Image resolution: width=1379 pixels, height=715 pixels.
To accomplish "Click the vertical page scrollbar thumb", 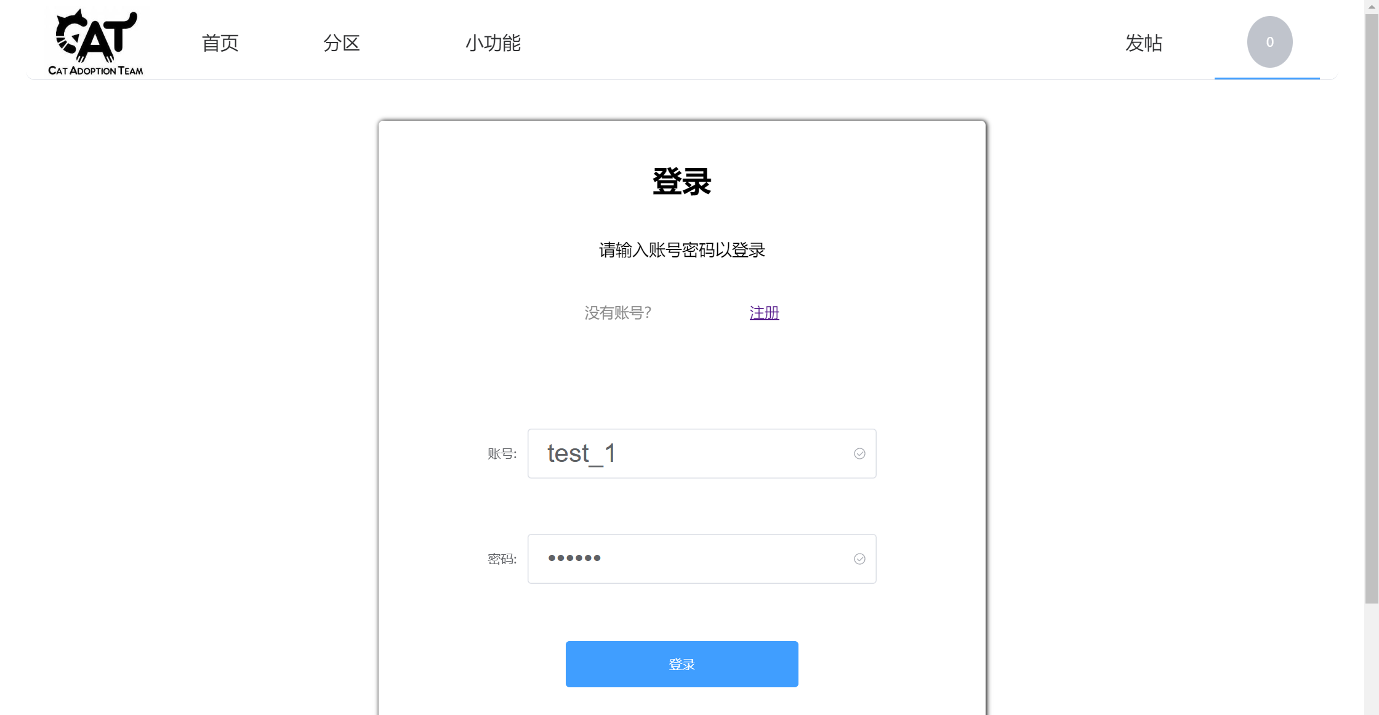I will (x=1372, y=308).
